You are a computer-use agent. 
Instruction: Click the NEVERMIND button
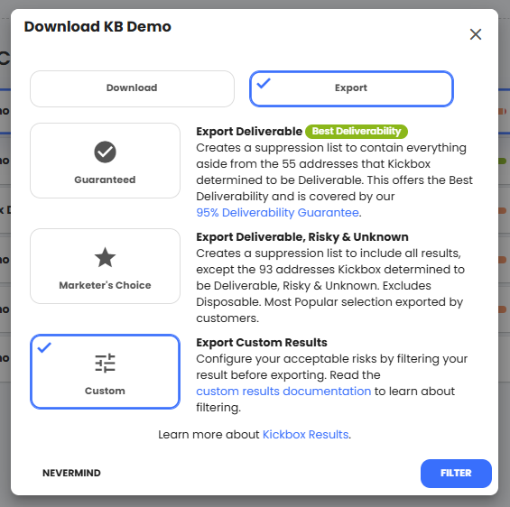point(71,473)
